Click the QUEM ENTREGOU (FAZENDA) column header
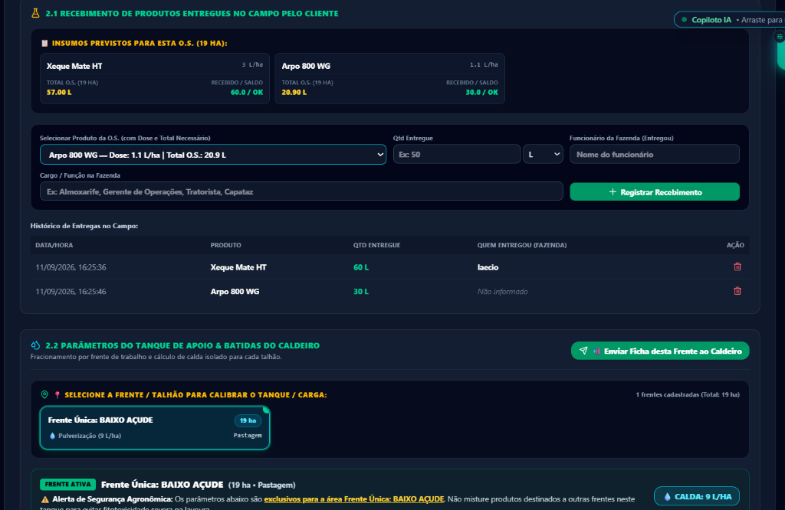 (521, 246)
